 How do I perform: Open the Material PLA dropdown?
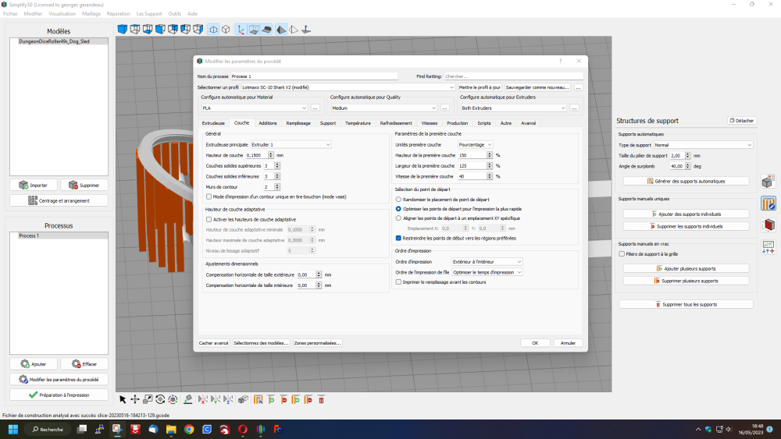coord(255,108)
